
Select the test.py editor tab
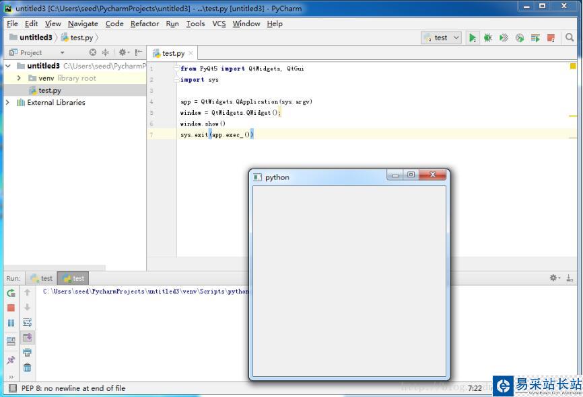[x=172, y=52]
